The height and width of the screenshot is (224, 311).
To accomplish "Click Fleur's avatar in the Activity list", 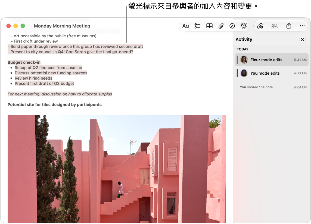I will pyautogui.click(x=244, y=60).
